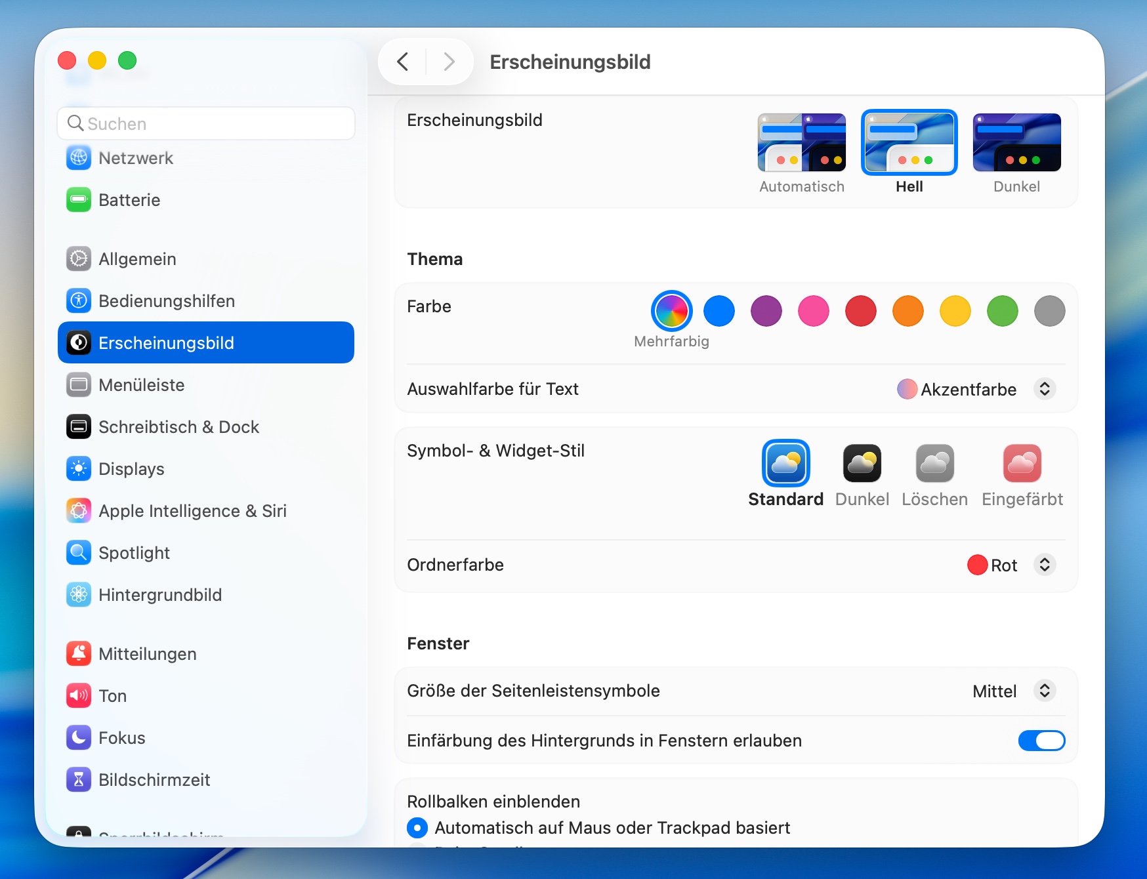
Task: Click the green Batterie icon
Action: tap(79, 200)
